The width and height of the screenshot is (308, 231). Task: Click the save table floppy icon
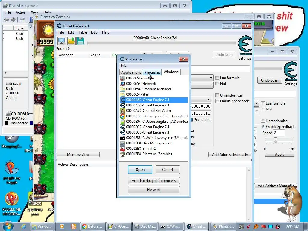coord(81,41)
